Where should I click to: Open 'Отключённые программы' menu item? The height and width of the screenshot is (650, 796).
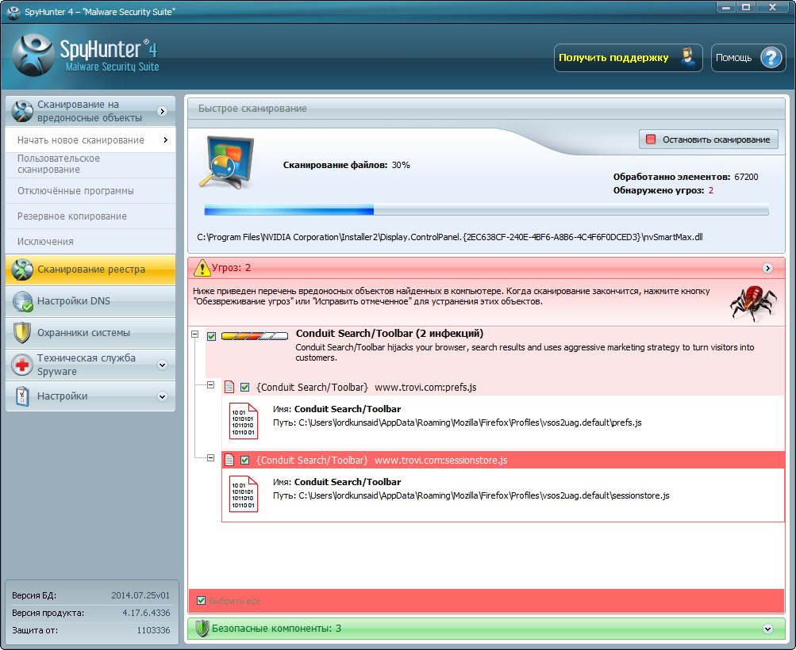(x=90, y=190)
